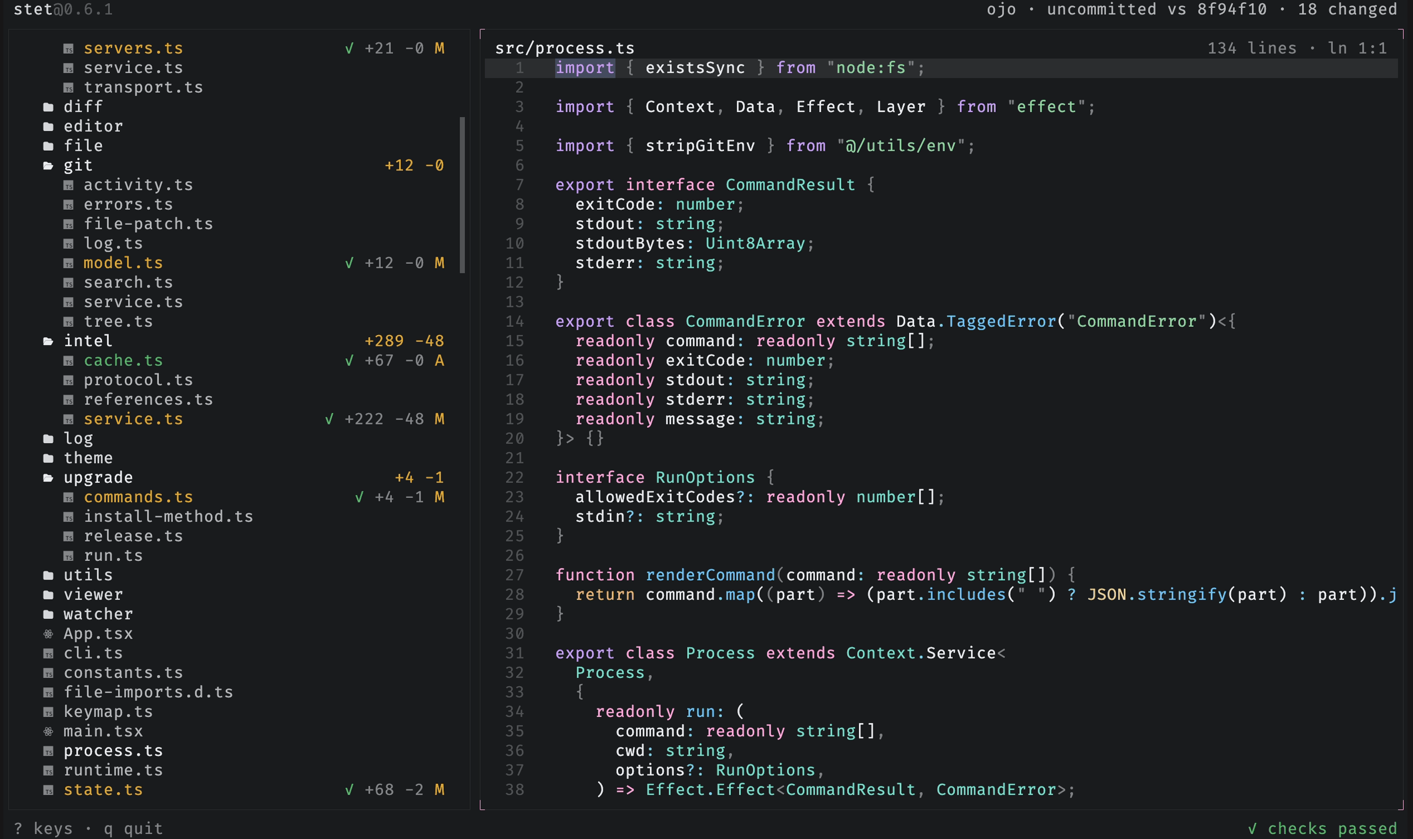
Task: Click the file icon next to log.ts
Action: click(x=68, y=244)
